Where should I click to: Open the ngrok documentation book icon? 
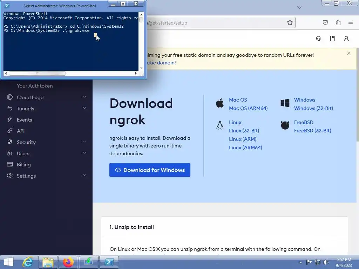(332, 39)
